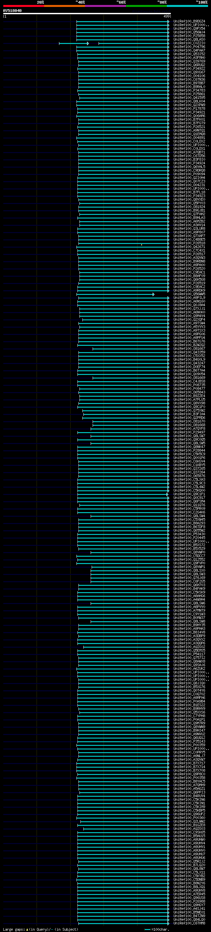Select the UniRef100_Q2XPW9 label
The image size is (211, 932).
[x=189, y=105]
